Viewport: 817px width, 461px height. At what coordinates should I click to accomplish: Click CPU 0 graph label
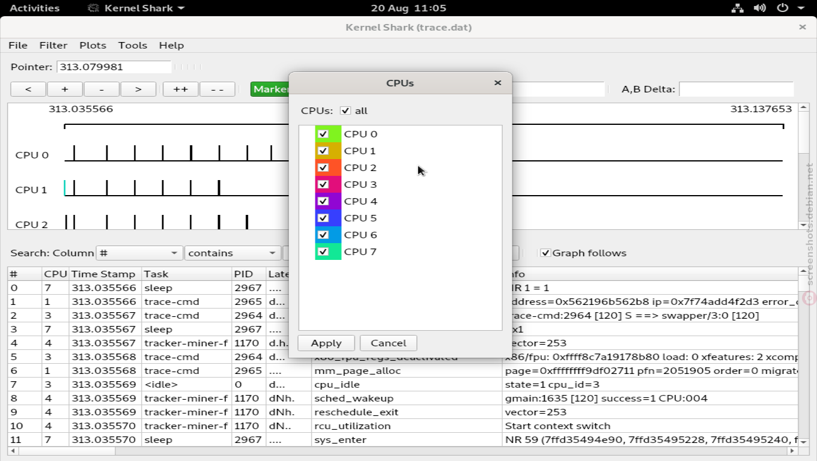[x=32, y=155]
